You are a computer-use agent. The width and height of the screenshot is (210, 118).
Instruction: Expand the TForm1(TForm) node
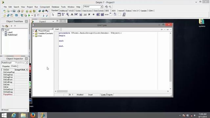(33, 31)
